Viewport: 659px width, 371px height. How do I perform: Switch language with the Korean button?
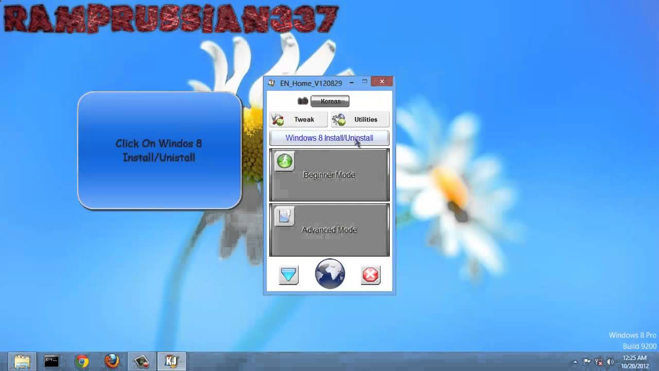click(330, 101)
